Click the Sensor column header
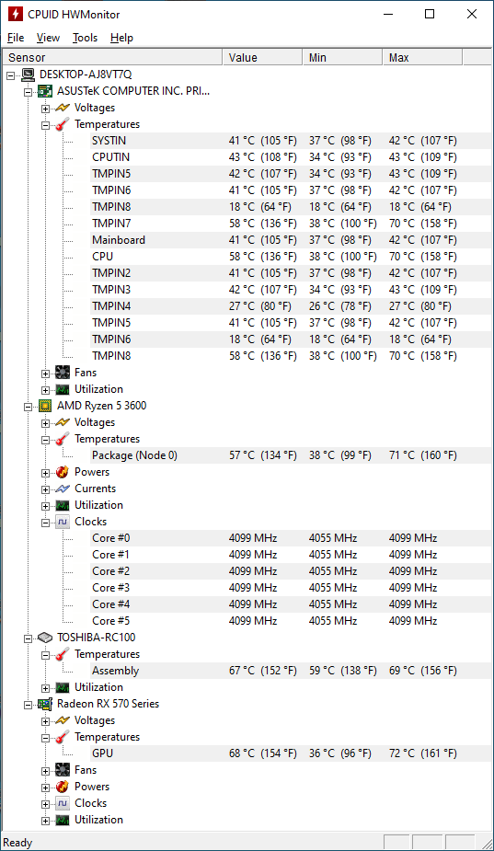Image resolution: width=494 pixels, height=851 pixels. tap(112, 58)
